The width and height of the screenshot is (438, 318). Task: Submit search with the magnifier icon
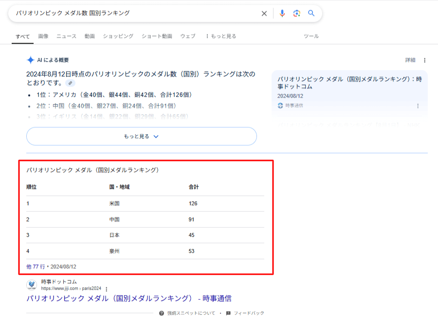coord(311,13)
